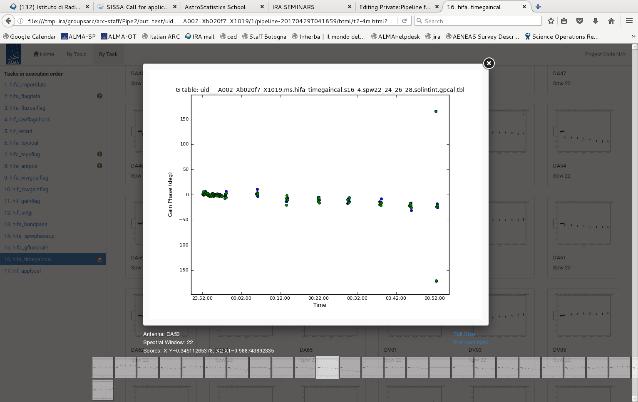The height and width of the screenshot is (402, 638).
Task: Open task 1. hifa_importdata
Action: [25, 84]
